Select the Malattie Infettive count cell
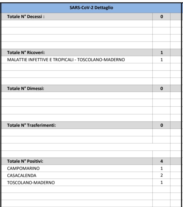The height and width of the screenshot is (207, 183). [x=162, y=60]
